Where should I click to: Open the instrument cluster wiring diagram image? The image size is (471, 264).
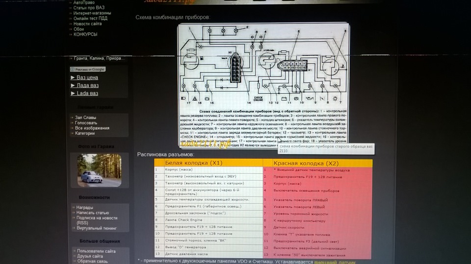pyautogui.click(x=263, y=86)
